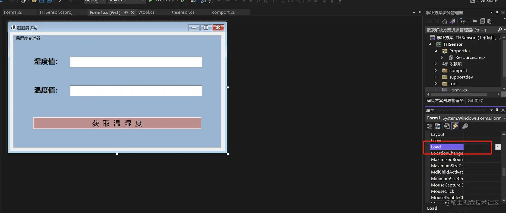The image size is (506, 213).
Task: Open Properties panel window options dropdown
Action: pyautogui.click(x=492, y=110)
